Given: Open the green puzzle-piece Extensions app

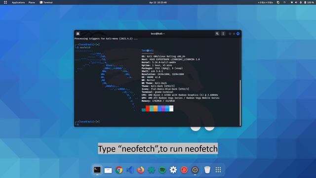Looking at the screenshot, I should tap(152, 170).
